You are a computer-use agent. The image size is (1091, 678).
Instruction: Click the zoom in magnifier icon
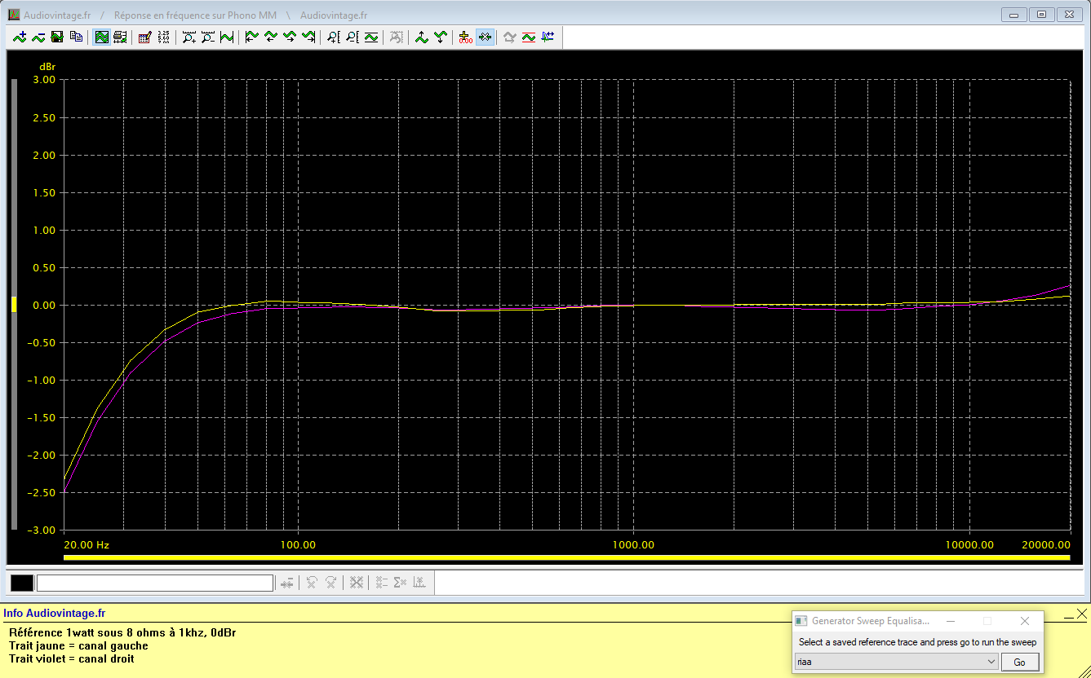[x=189, y=37]
